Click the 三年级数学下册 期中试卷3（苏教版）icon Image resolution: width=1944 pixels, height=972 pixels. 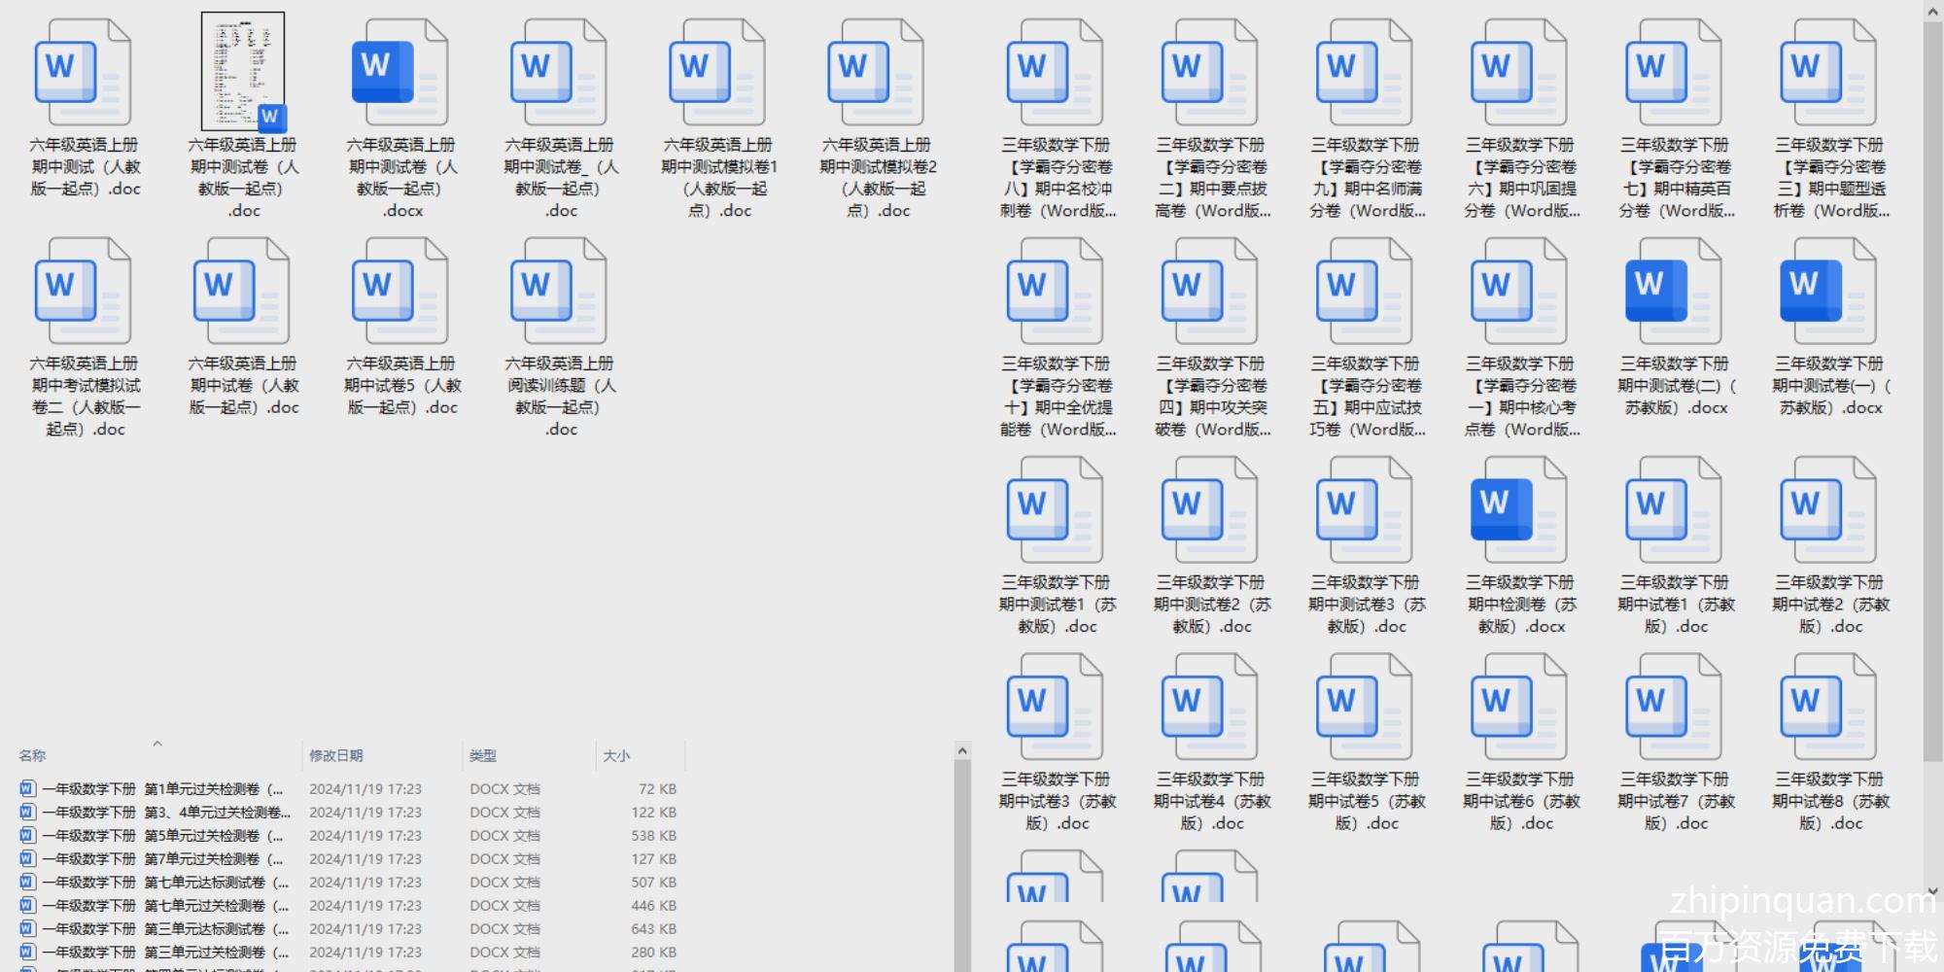point(1055,708)
